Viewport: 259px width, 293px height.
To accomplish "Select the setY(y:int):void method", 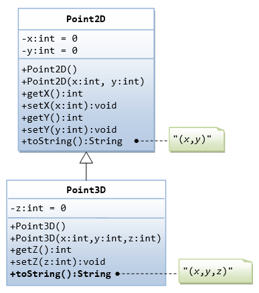I will pyautogui.click(x=69, y=130).
